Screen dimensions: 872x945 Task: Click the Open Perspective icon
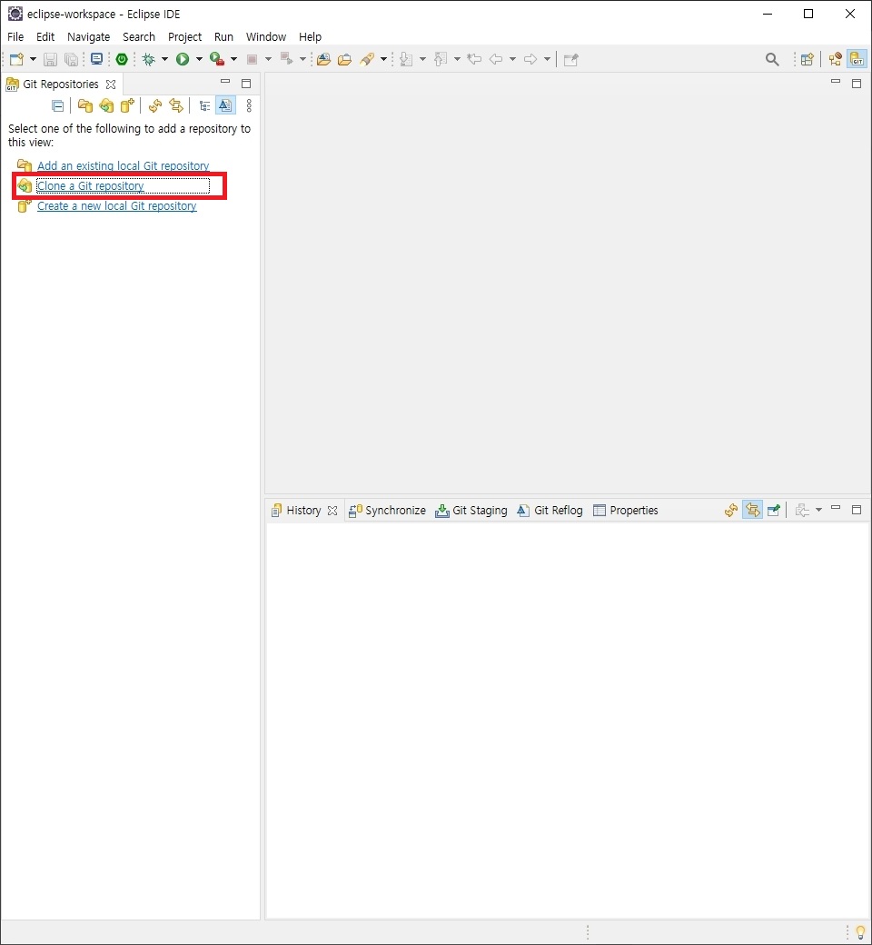pos(808,59)
